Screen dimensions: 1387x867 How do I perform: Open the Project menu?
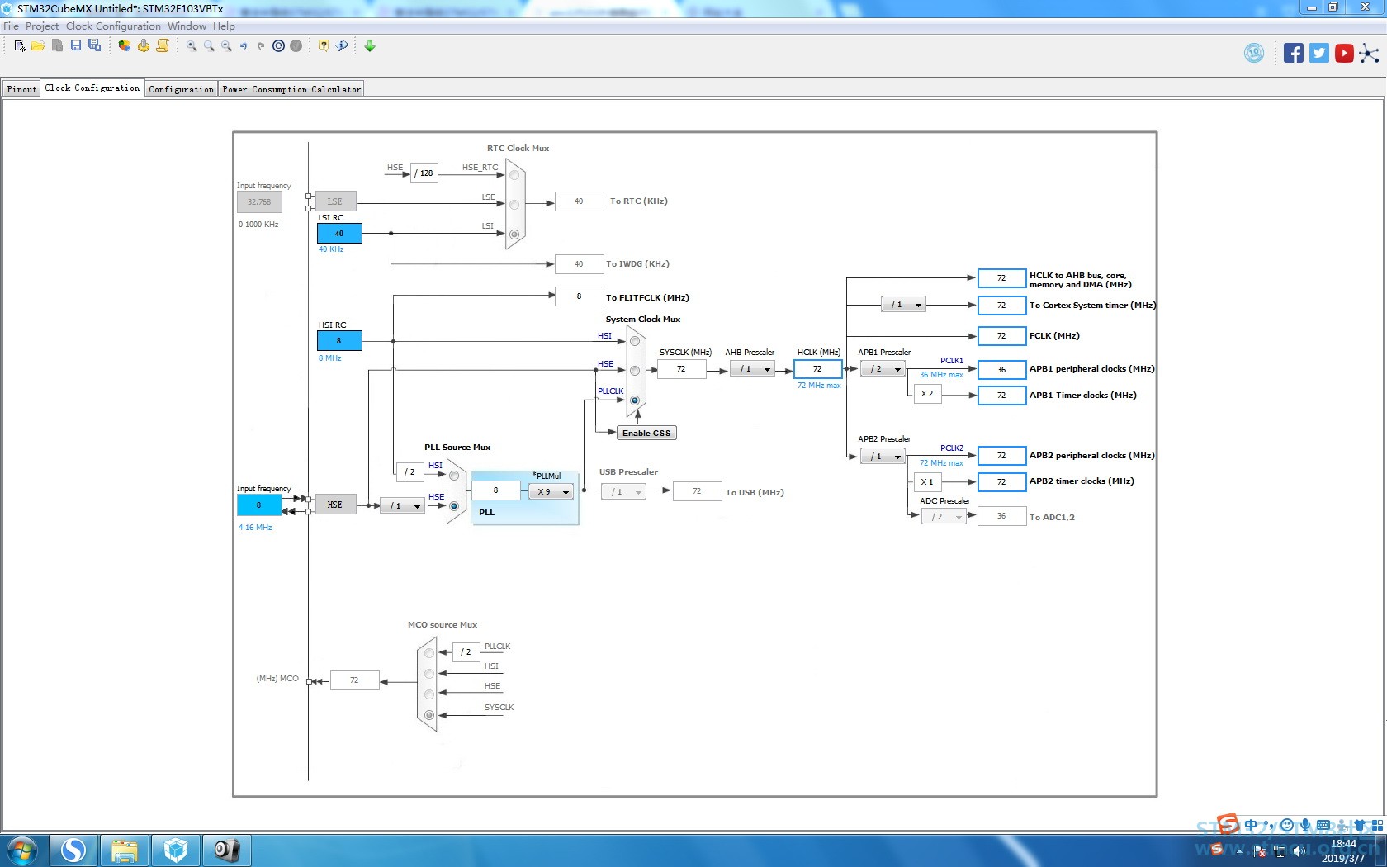pos(42,26)
